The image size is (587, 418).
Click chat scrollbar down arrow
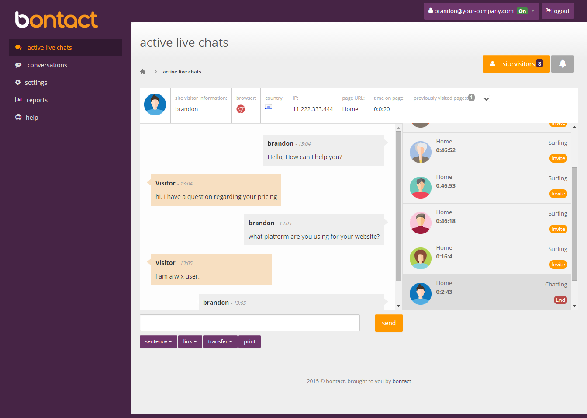coord(398,306)
